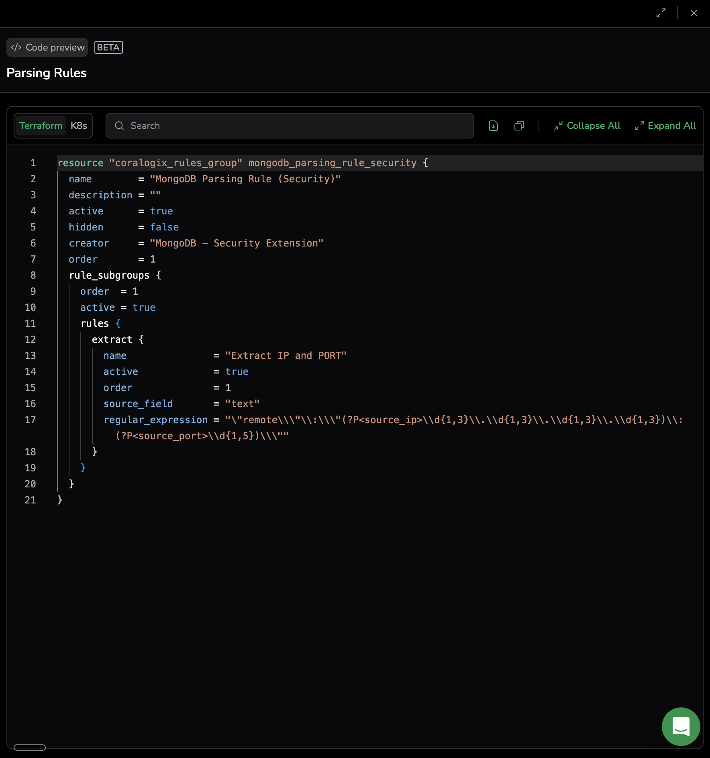Click the download code file icon
Screen dimensions: 710x758
tap(494, 126)
